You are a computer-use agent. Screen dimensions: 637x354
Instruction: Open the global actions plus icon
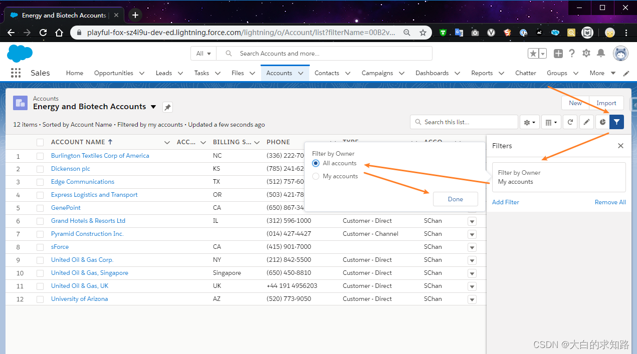(558, 53)
